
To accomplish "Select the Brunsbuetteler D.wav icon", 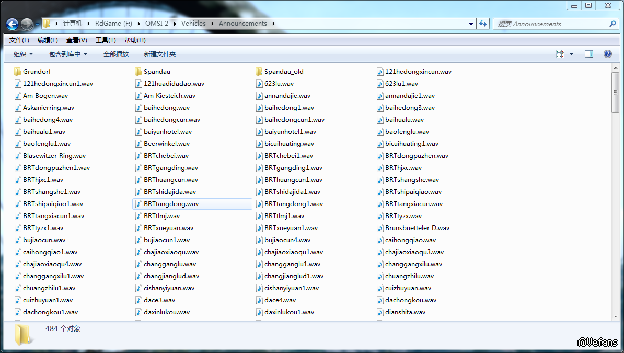I will coord(379,229).
